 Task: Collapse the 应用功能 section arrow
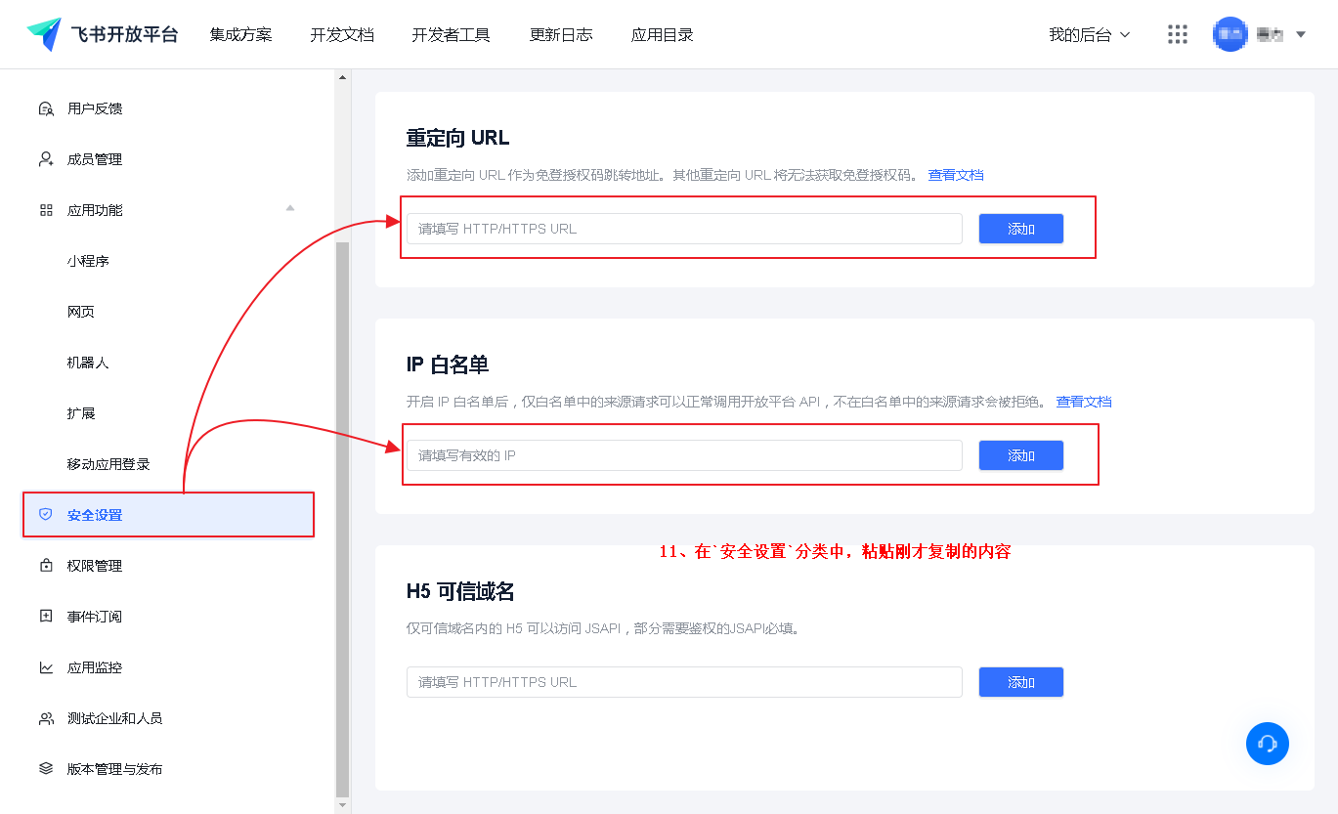point(289,208)
